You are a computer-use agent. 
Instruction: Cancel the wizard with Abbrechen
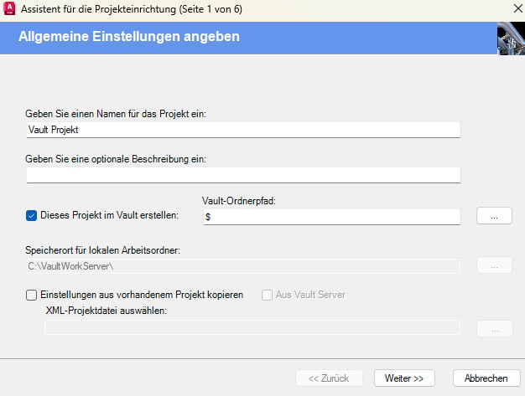[486, 378]
